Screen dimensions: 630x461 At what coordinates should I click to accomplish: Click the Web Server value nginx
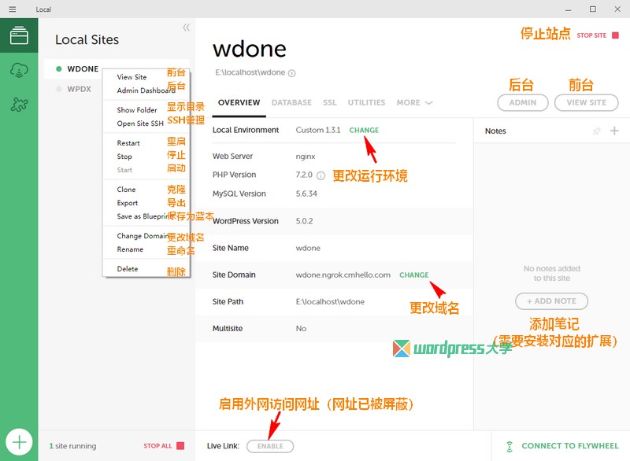[x=306, y=157]
